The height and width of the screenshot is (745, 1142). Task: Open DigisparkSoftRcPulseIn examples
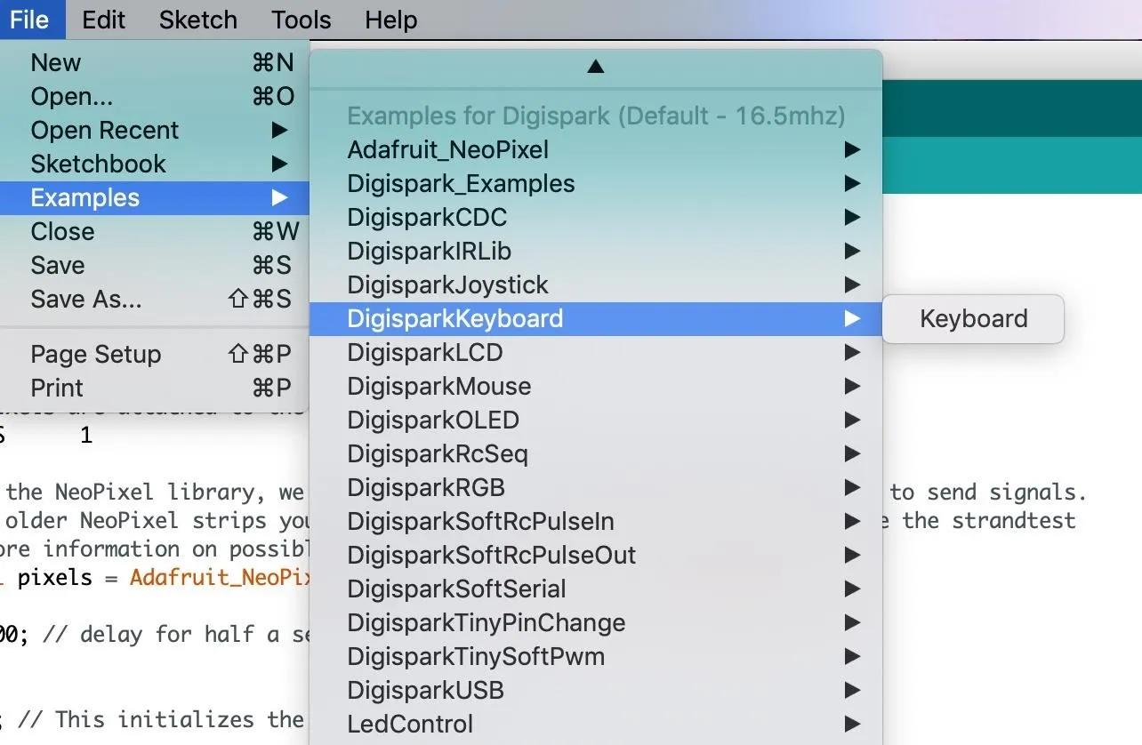[x=596, y=521]
